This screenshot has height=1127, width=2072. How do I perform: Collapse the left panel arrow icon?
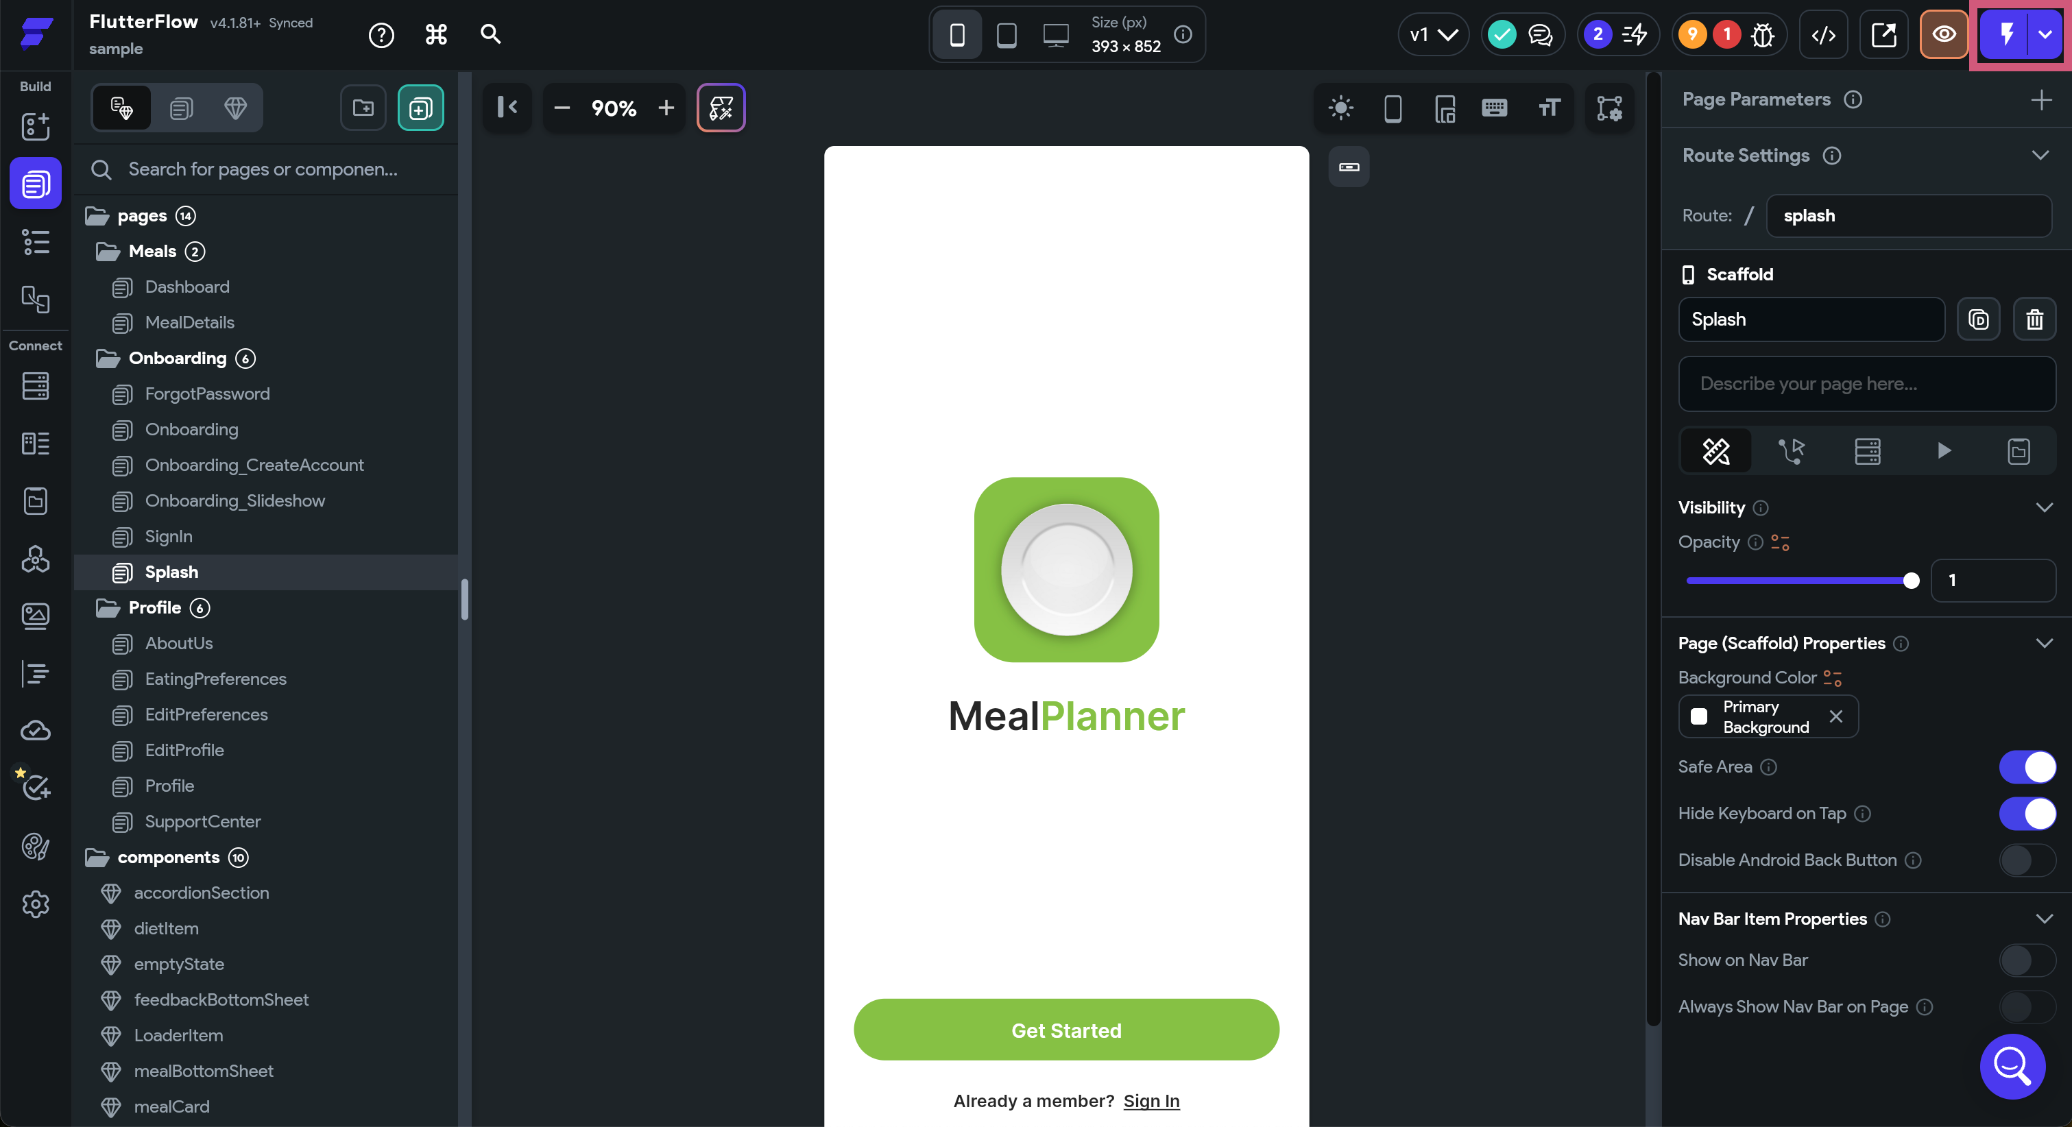(x=507, y=108)
